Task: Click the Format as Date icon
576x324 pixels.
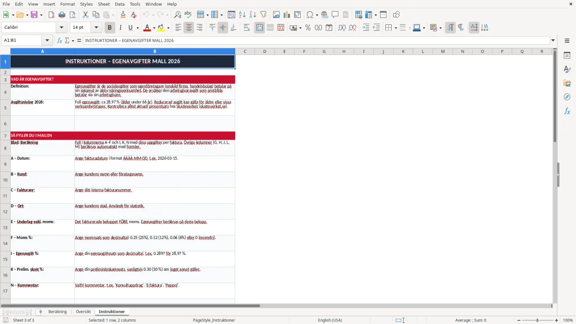Action: coord(329,28)
